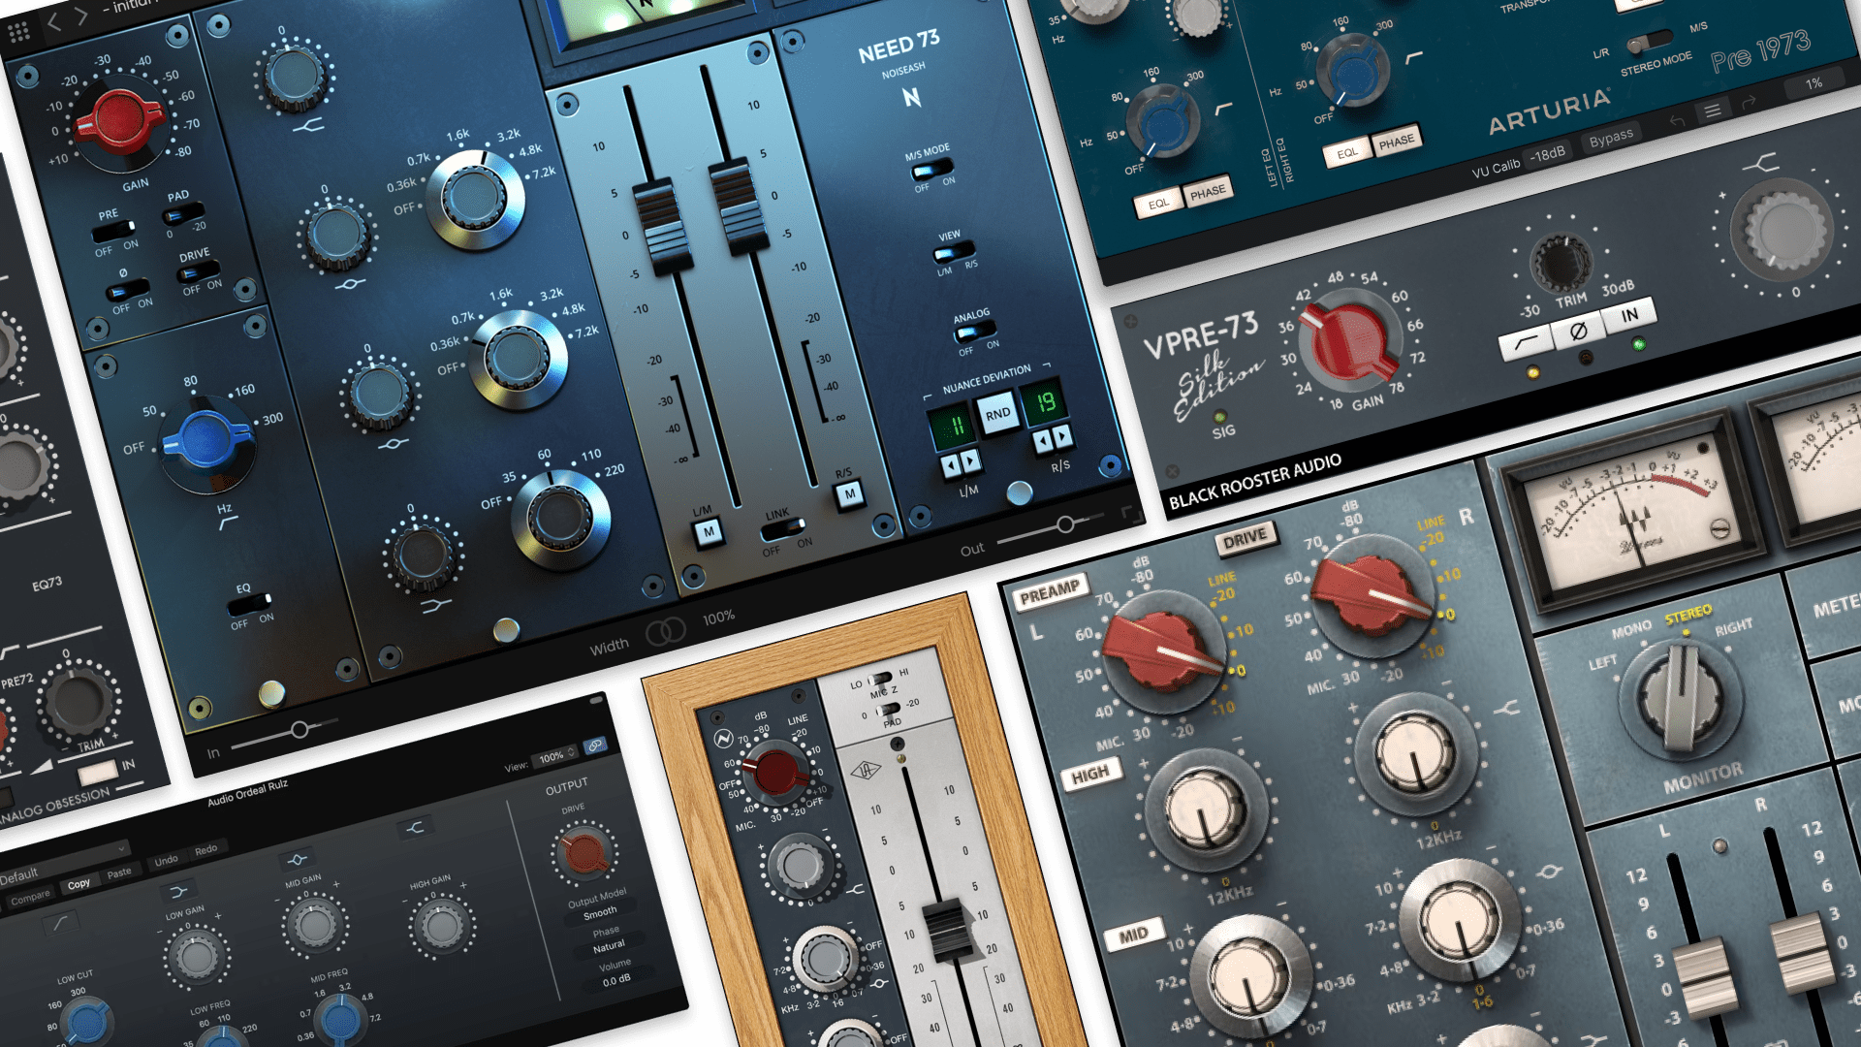This screenshot has height=1047, width=1861.
Task: Toggle the PAD switch in NEED 73
Action: point(184,211)
